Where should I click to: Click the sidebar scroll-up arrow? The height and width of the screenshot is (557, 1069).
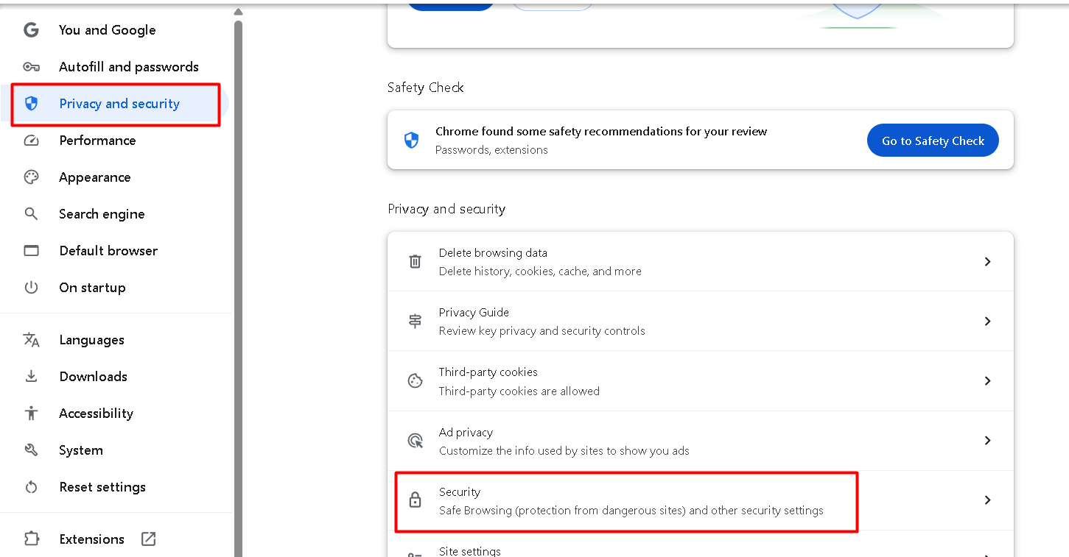point(238,12)
